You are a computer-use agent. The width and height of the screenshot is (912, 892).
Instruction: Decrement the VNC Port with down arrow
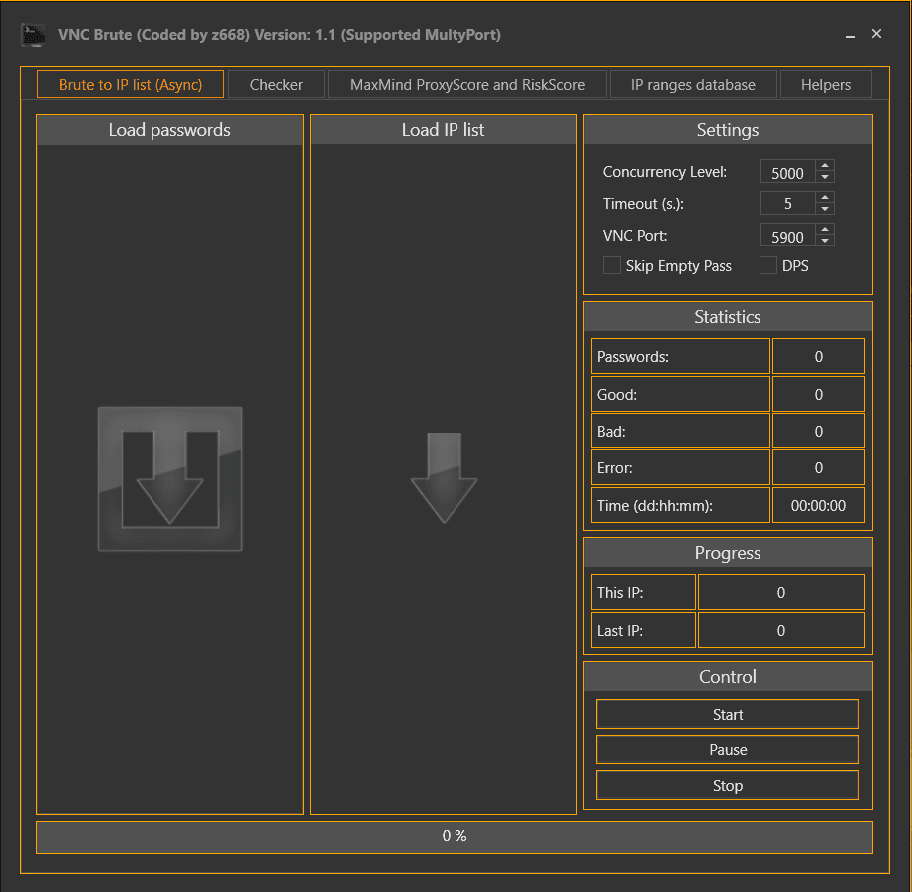click(824, 241)
